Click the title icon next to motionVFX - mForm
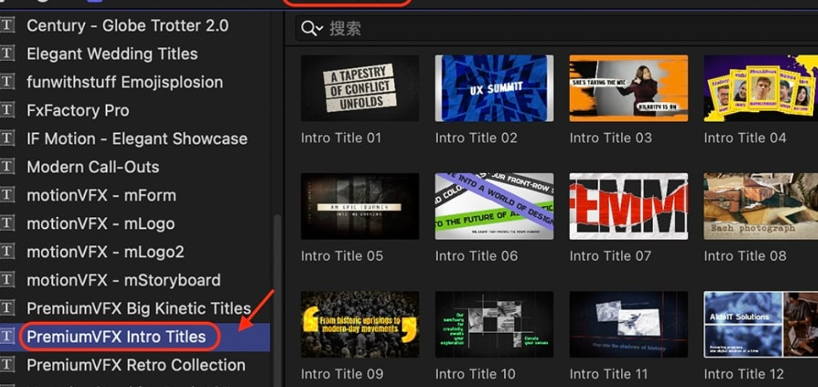The image size is (818, 387). [x=7, y=195]
